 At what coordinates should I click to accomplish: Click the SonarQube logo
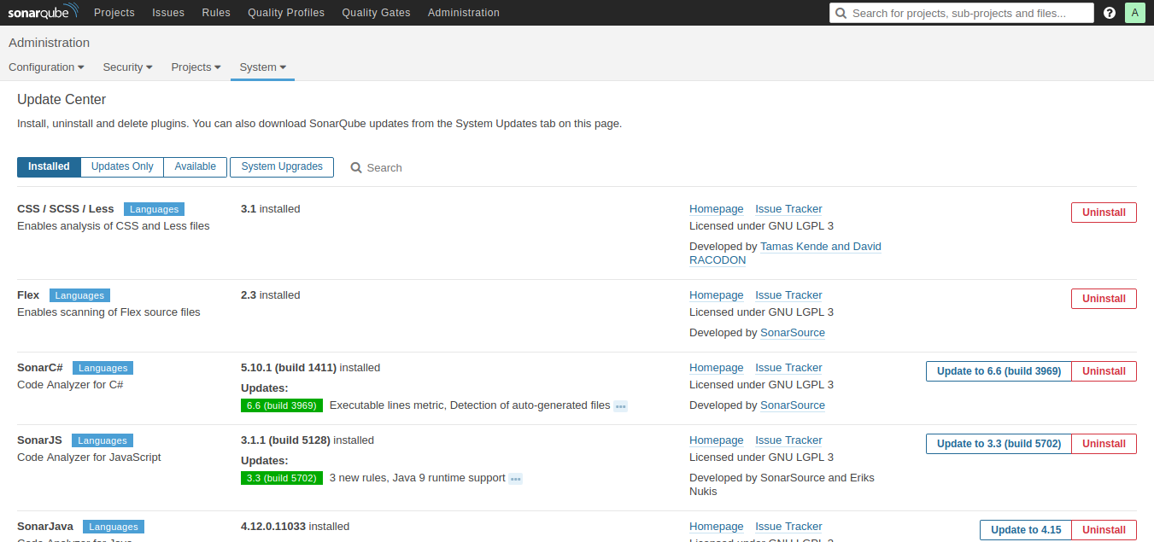pyautogui.click(x=43, y=12)
